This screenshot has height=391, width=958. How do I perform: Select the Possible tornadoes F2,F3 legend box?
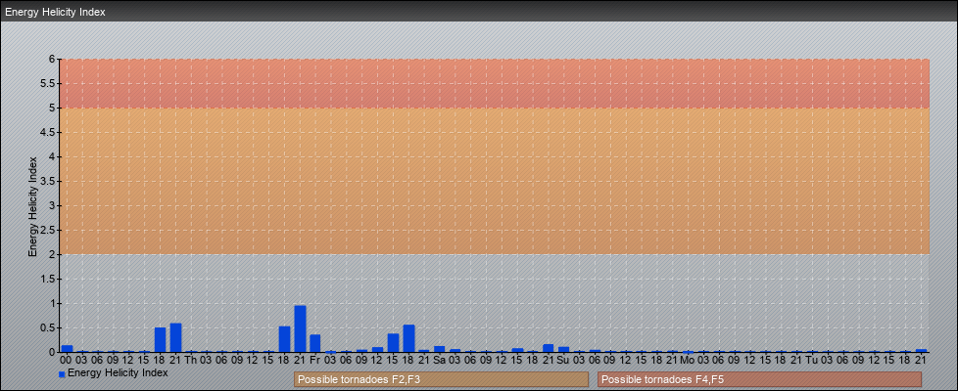point(441,379)
